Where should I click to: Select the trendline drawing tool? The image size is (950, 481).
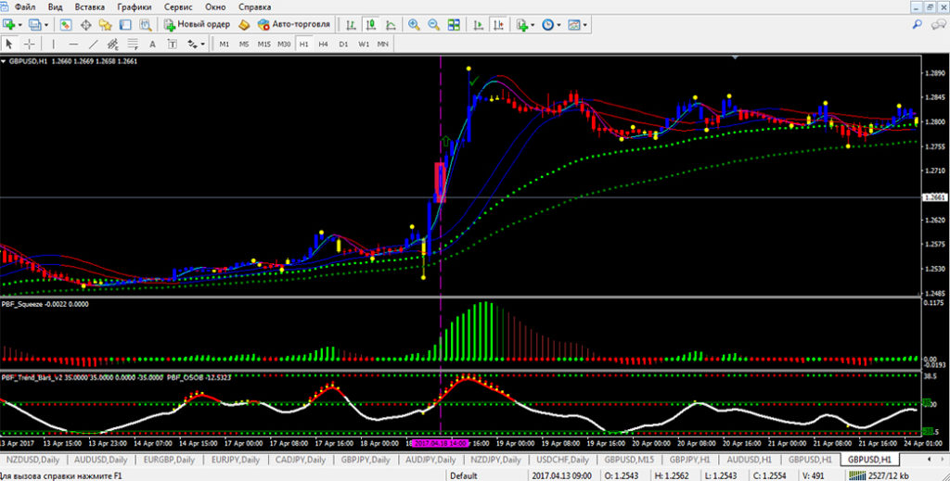point(93,44)
